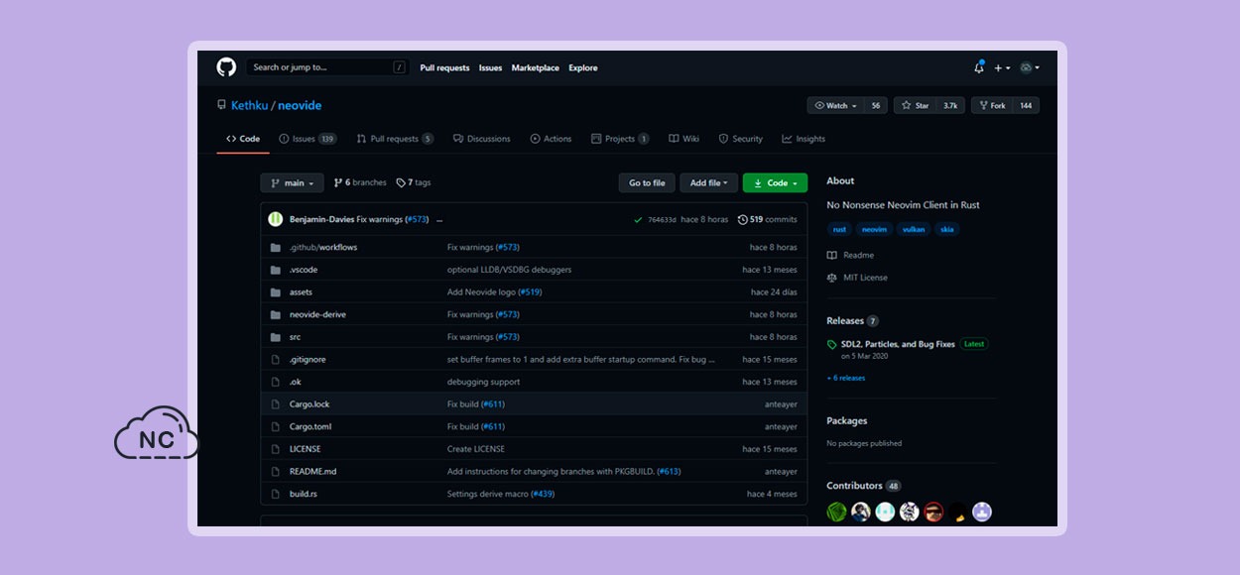Image resolution: width=1240 pixels, height=575 pixels.
Task: Open the build.rs file
Action: pos(304,494)
